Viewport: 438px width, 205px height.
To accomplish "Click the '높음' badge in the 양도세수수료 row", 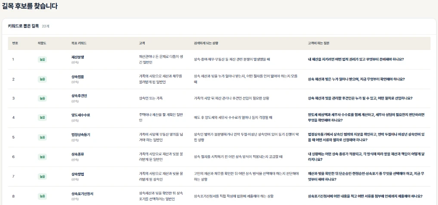I will [x=42, y=118].
